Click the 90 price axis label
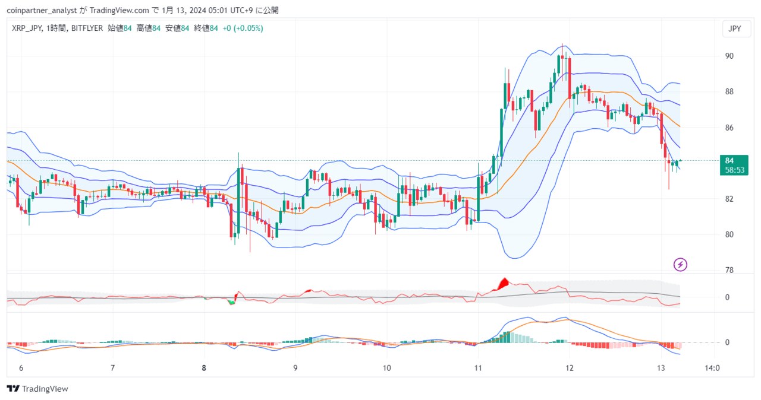The image size is (761, 400). pos(729,56)
